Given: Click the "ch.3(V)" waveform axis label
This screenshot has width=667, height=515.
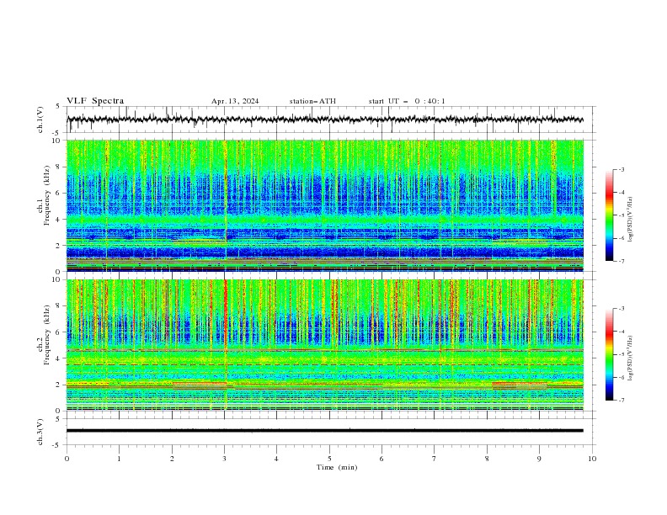Looking at the screenshot, I should 40,432.
